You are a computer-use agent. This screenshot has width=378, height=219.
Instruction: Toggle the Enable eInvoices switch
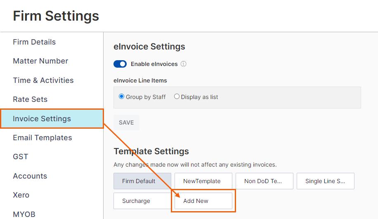pyautogui.click(x=120, y=64)
